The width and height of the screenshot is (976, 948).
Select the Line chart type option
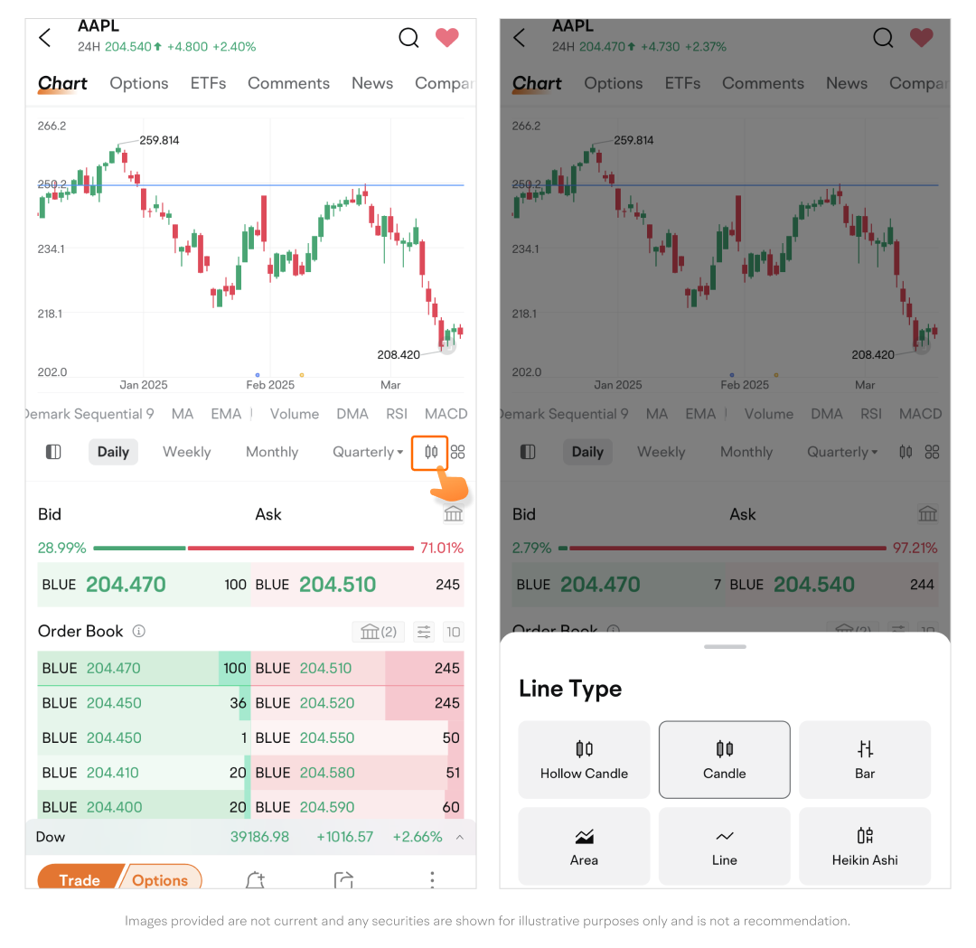(724, 846)
